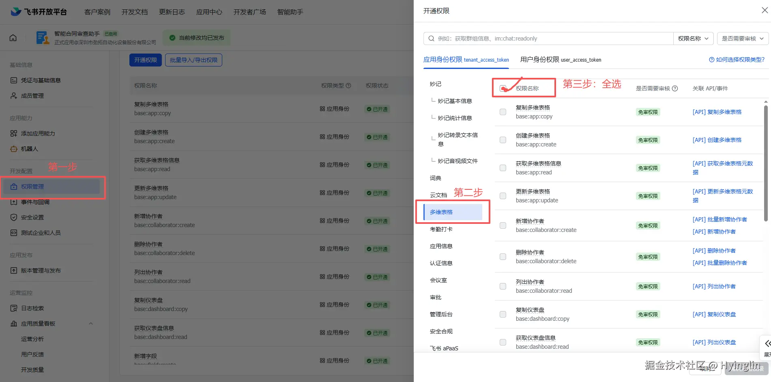
Task: Click the search magnifier icon in permission panel
Action: (x=432, y=39)
